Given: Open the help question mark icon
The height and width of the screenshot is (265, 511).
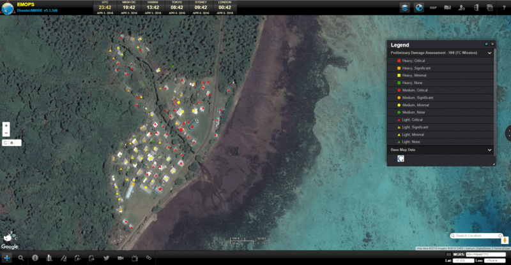Looking at the screenshot, I should point(503,8).
